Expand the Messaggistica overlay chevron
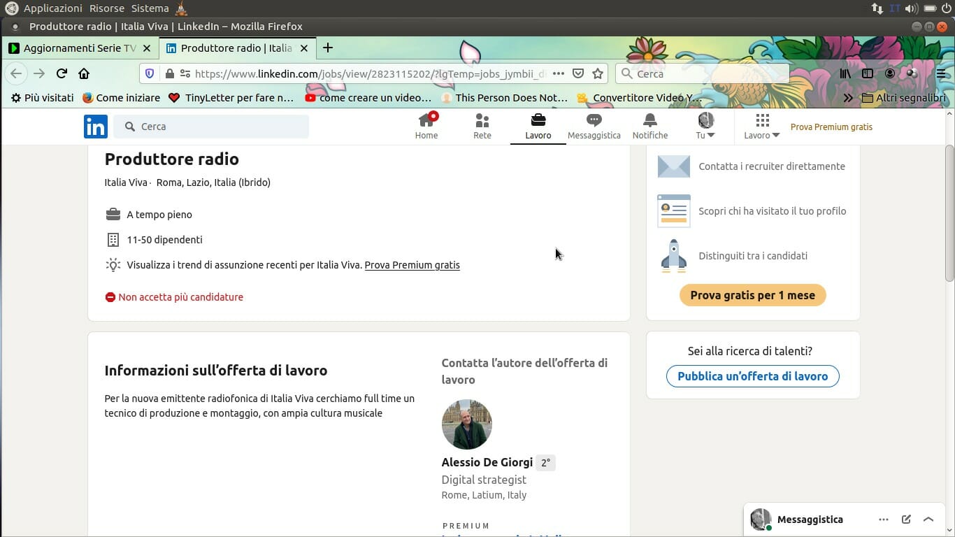This screenshot has width=955, height=537. [928, 520]
